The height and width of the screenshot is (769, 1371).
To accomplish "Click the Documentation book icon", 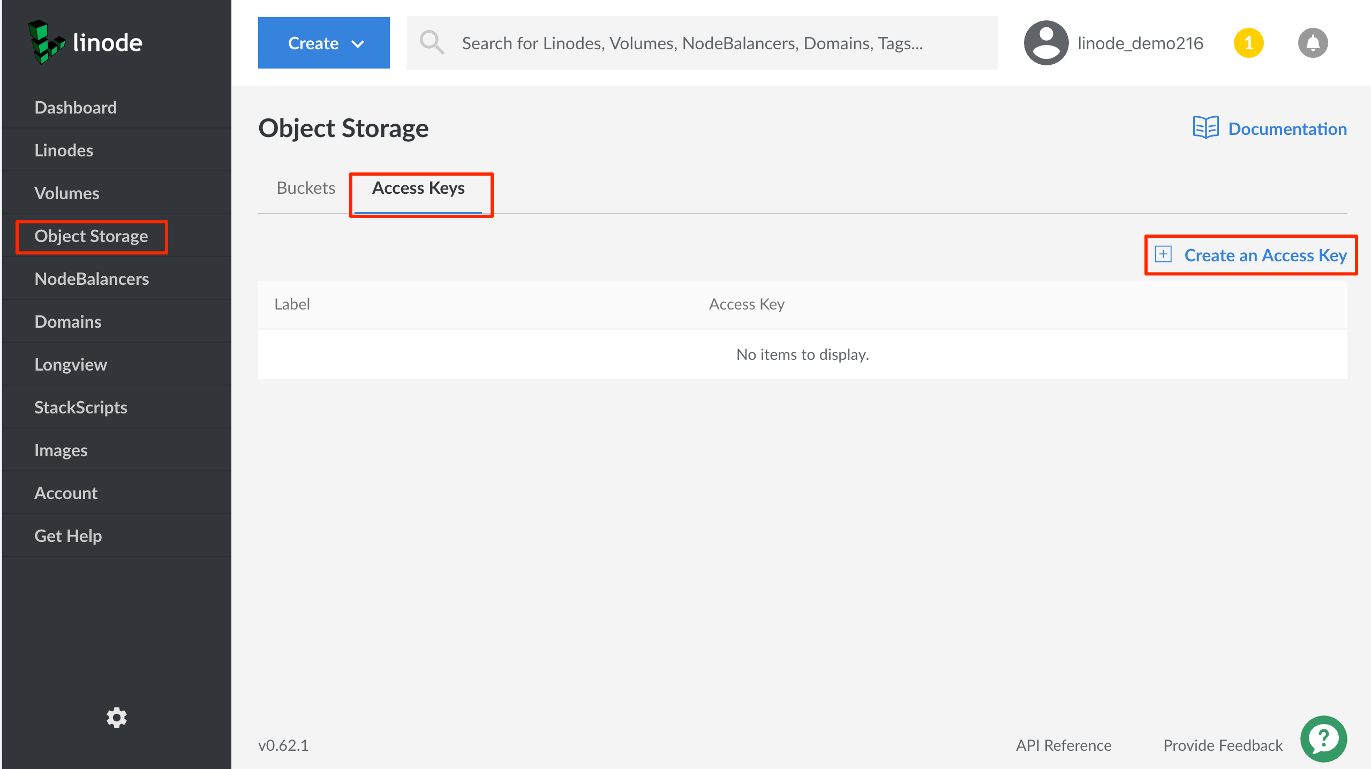I will (1206, 129).
